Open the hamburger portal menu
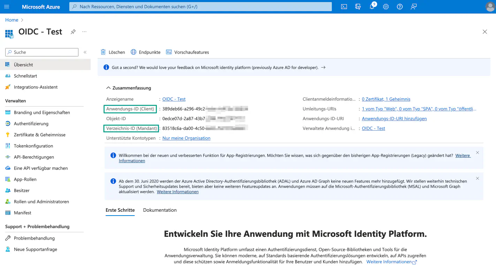The image size is (496, 280). click(x=7, y=7)
